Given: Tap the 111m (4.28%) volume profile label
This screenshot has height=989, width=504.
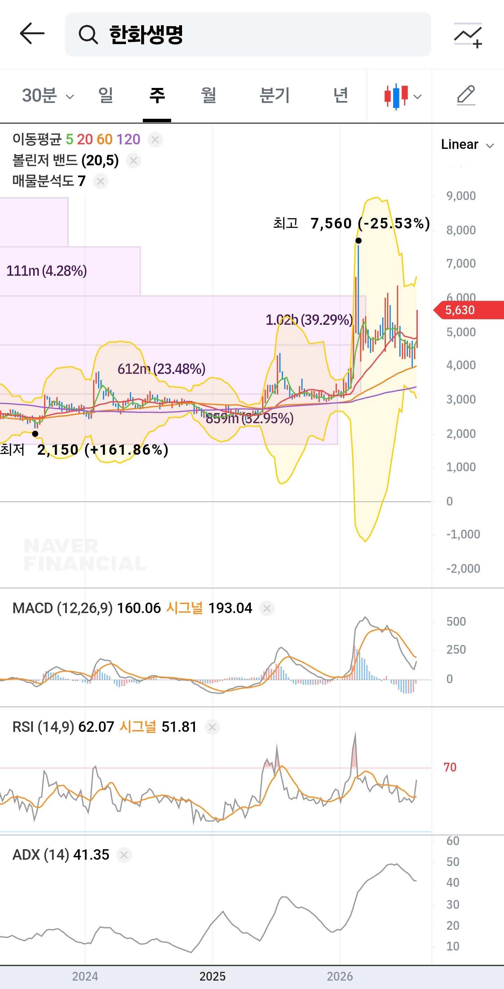Looking at the screenshot, I should tap(47, 271).
